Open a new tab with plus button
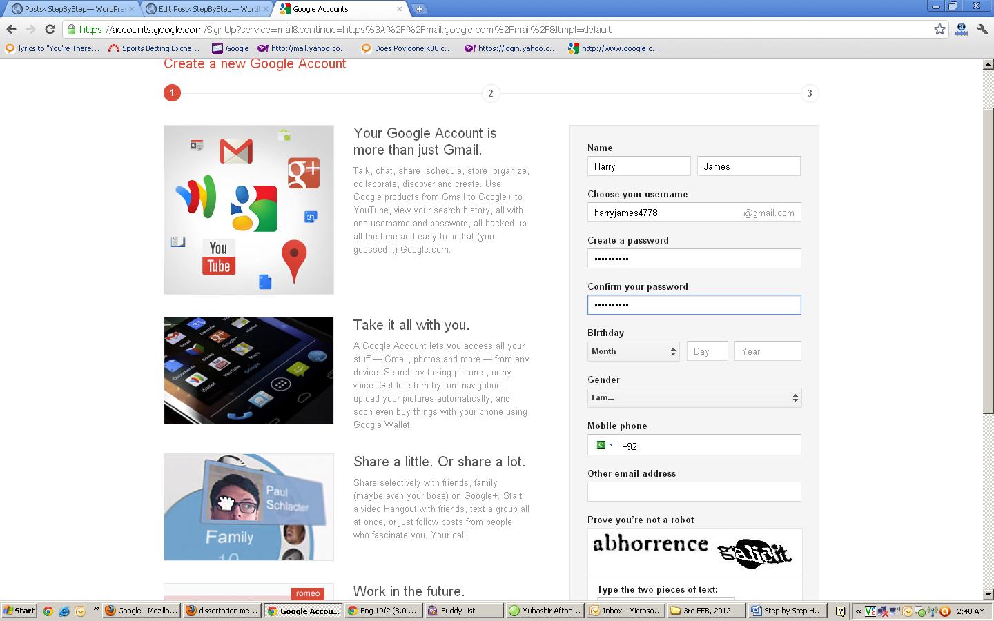The image size is (994, 621). point(419,9)
